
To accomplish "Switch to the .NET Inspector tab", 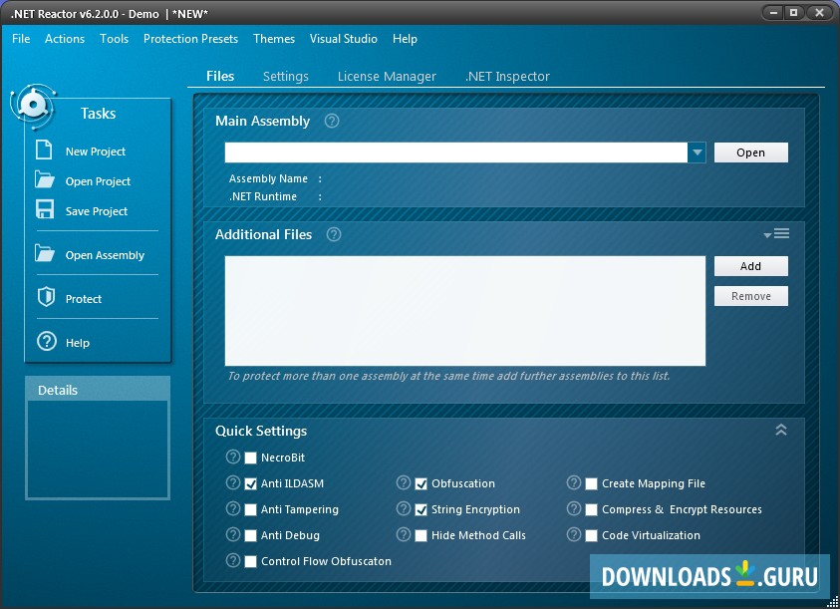I will (x=507, y=76).
